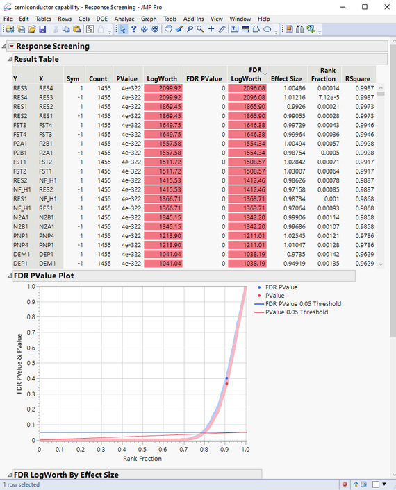Click the blue FDR PValue point in the plot

(x=226, y=378)
